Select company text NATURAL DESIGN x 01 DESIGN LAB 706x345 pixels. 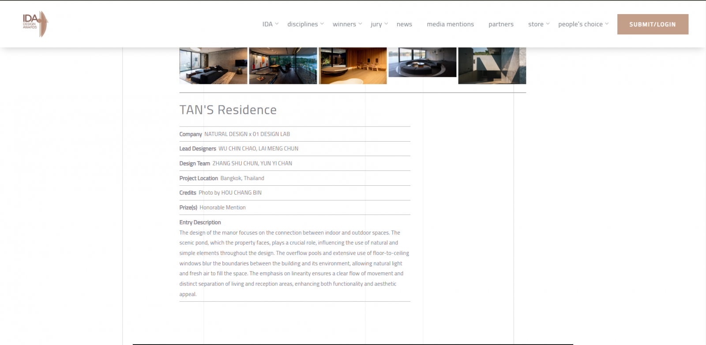point(247,134)
